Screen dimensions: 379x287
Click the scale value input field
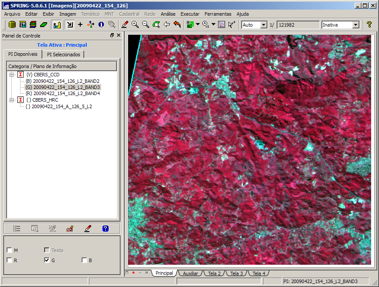(x=297, y=25)
